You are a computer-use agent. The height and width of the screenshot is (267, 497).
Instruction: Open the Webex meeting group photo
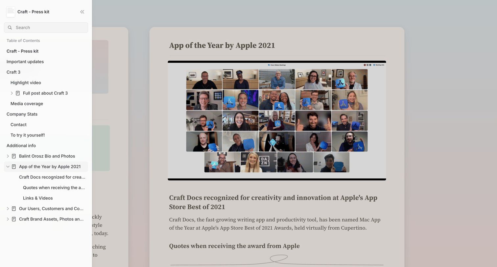277,120
